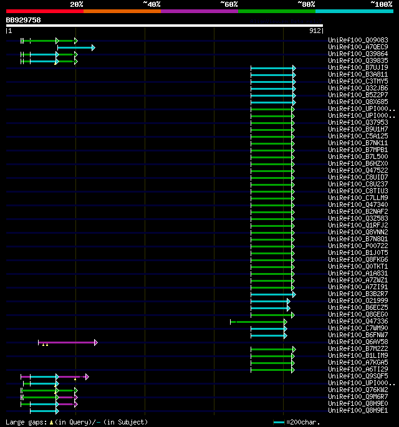This screenshot has width=399, height=427.
Task: Pick the UniRef100_C7LLM9 entry
Action: click(358, 198)
